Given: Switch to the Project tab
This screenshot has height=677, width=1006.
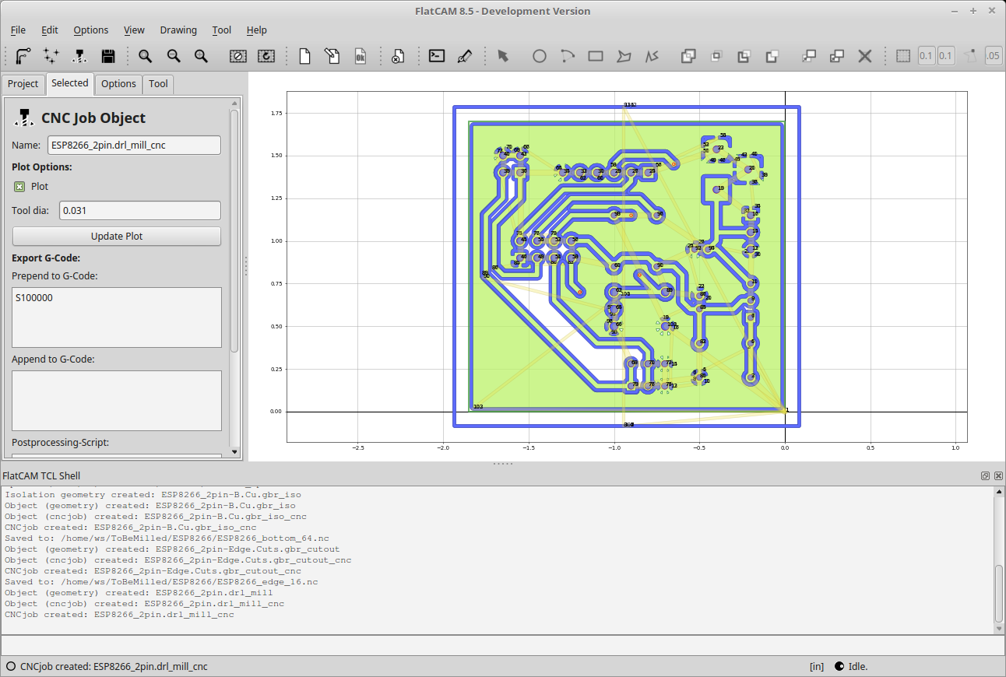Looking at the screenshot, I should [23, 83].
